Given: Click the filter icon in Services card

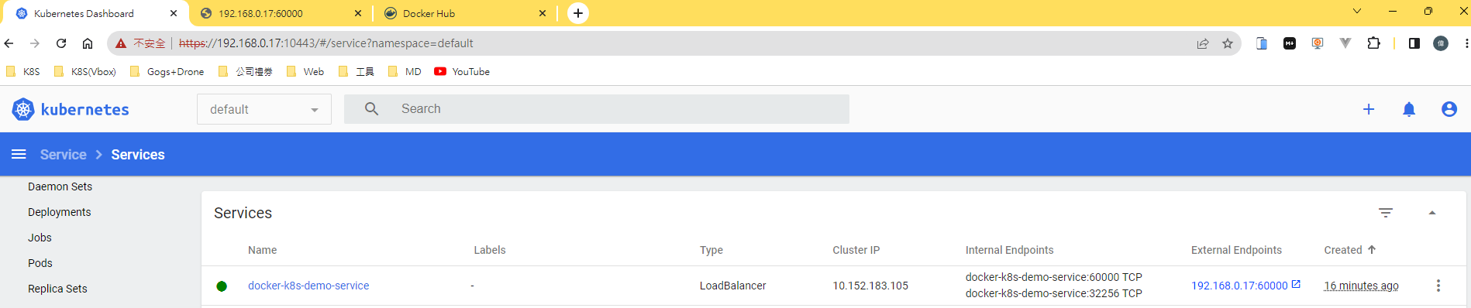Looking at the screenshot, I should 1386,213.
